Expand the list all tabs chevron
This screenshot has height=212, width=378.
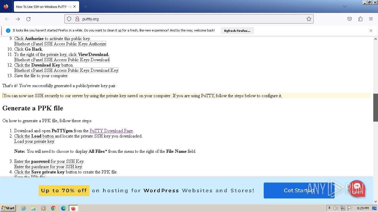tap(344, 6)
